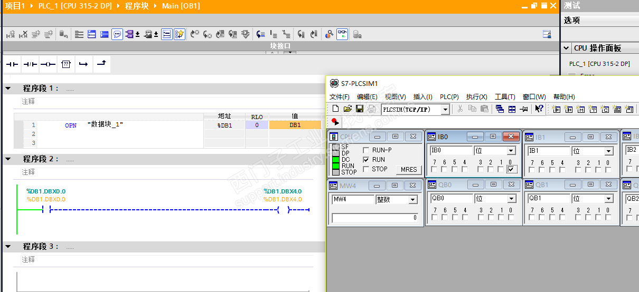
Task: Open 编辑(E) menu in PLCSIM
Action: point(367,97)
